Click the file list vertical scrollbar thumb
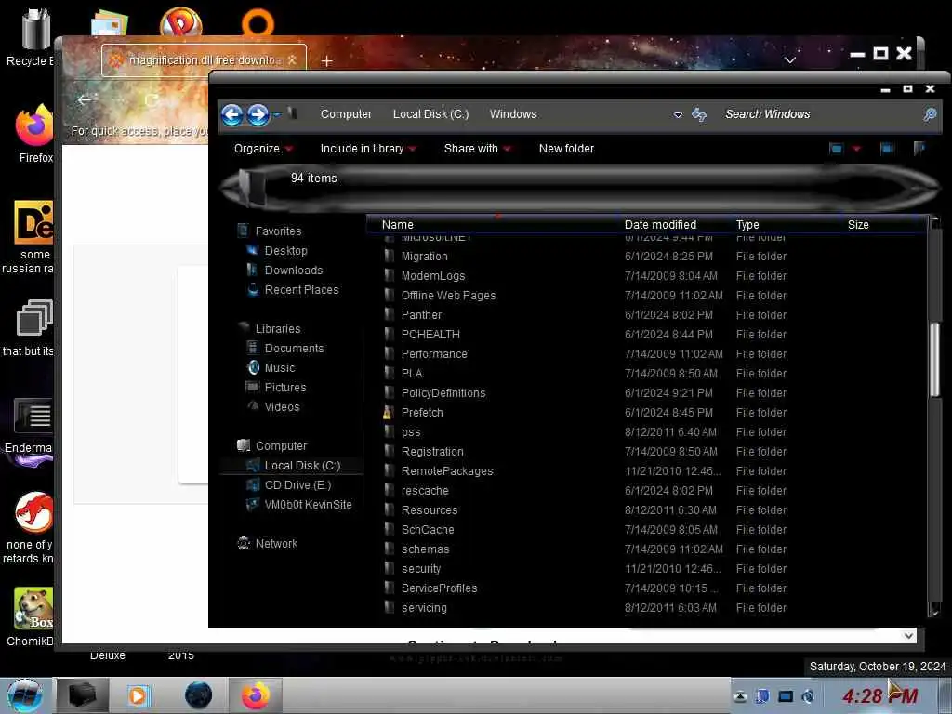This screenshot has width=952, height=714. coord(934,361)
